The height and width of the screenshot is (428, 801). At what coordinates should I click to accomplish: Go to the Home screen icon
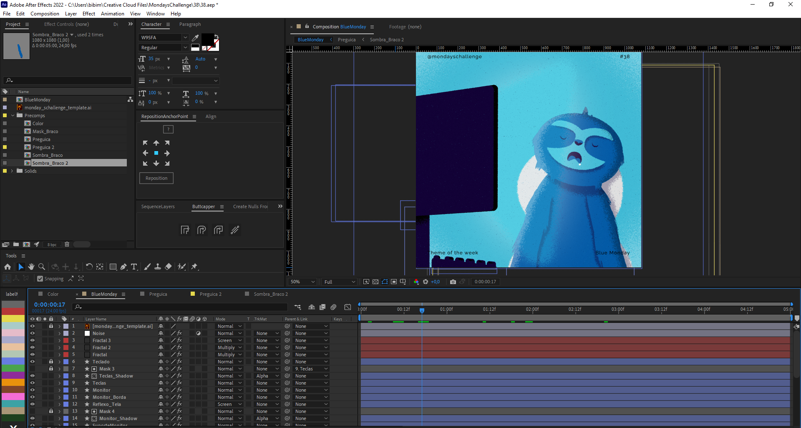[8, 267]
